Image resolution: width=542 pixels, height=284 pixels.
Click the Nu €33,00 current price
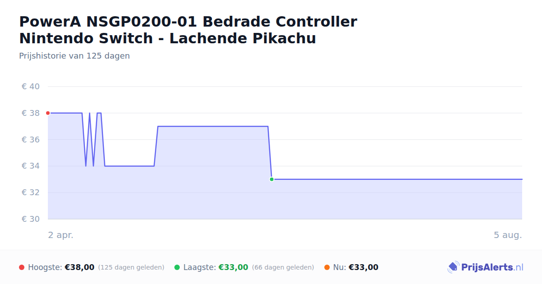[364, 267]
